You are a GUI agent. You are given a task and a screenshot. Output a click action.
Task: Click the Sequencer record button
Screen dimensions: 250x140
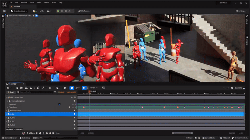click(23, 133)
